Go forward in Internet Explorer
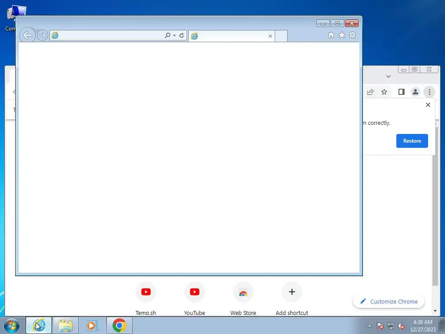Viewport: 445px width, 334px height. click(x=42, y=35)
